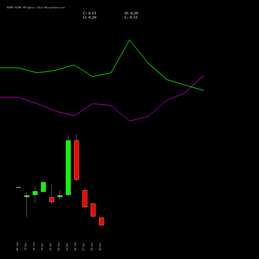Click the open value O: 0.20

[x=90, y=18]
